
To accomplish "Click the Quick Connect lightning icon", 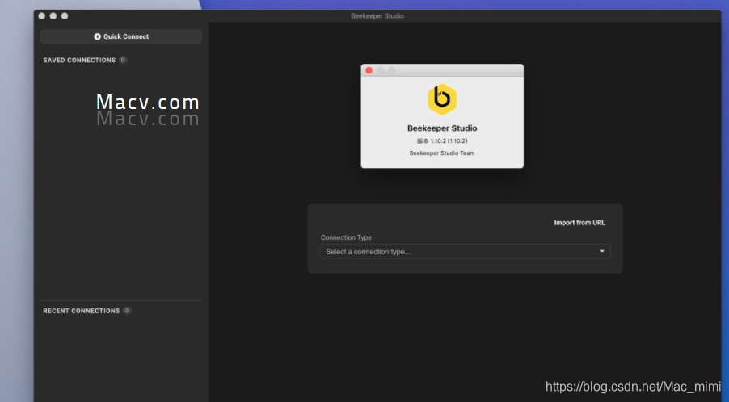I will coord(97,36).
